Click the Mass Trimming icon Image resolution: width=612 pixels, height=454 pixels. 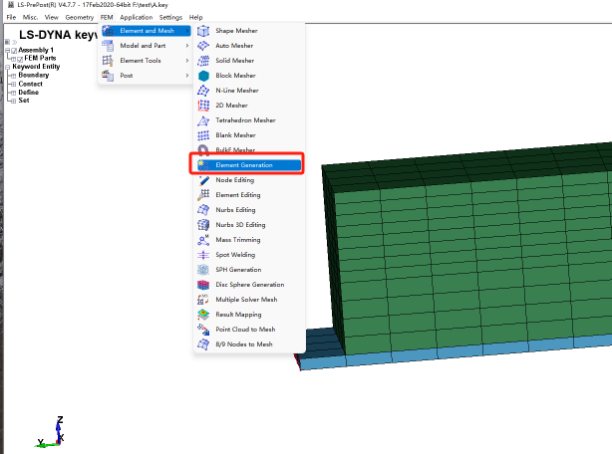pyautogui.click(x=203, y=240)
